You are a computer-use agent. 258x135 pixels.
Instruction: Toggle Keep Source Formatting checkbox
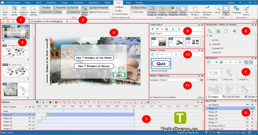click(151, 97)
